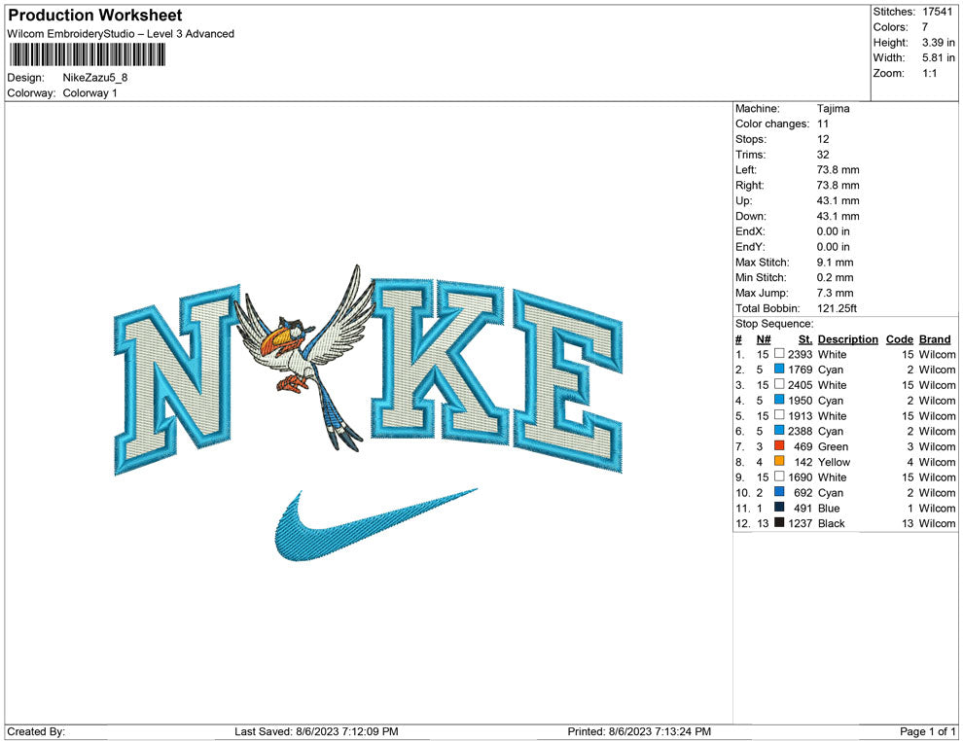This screenshot has height=741, width=963.
Task: Click stitch count 2393 in stop 1
Action: (801, 354)
